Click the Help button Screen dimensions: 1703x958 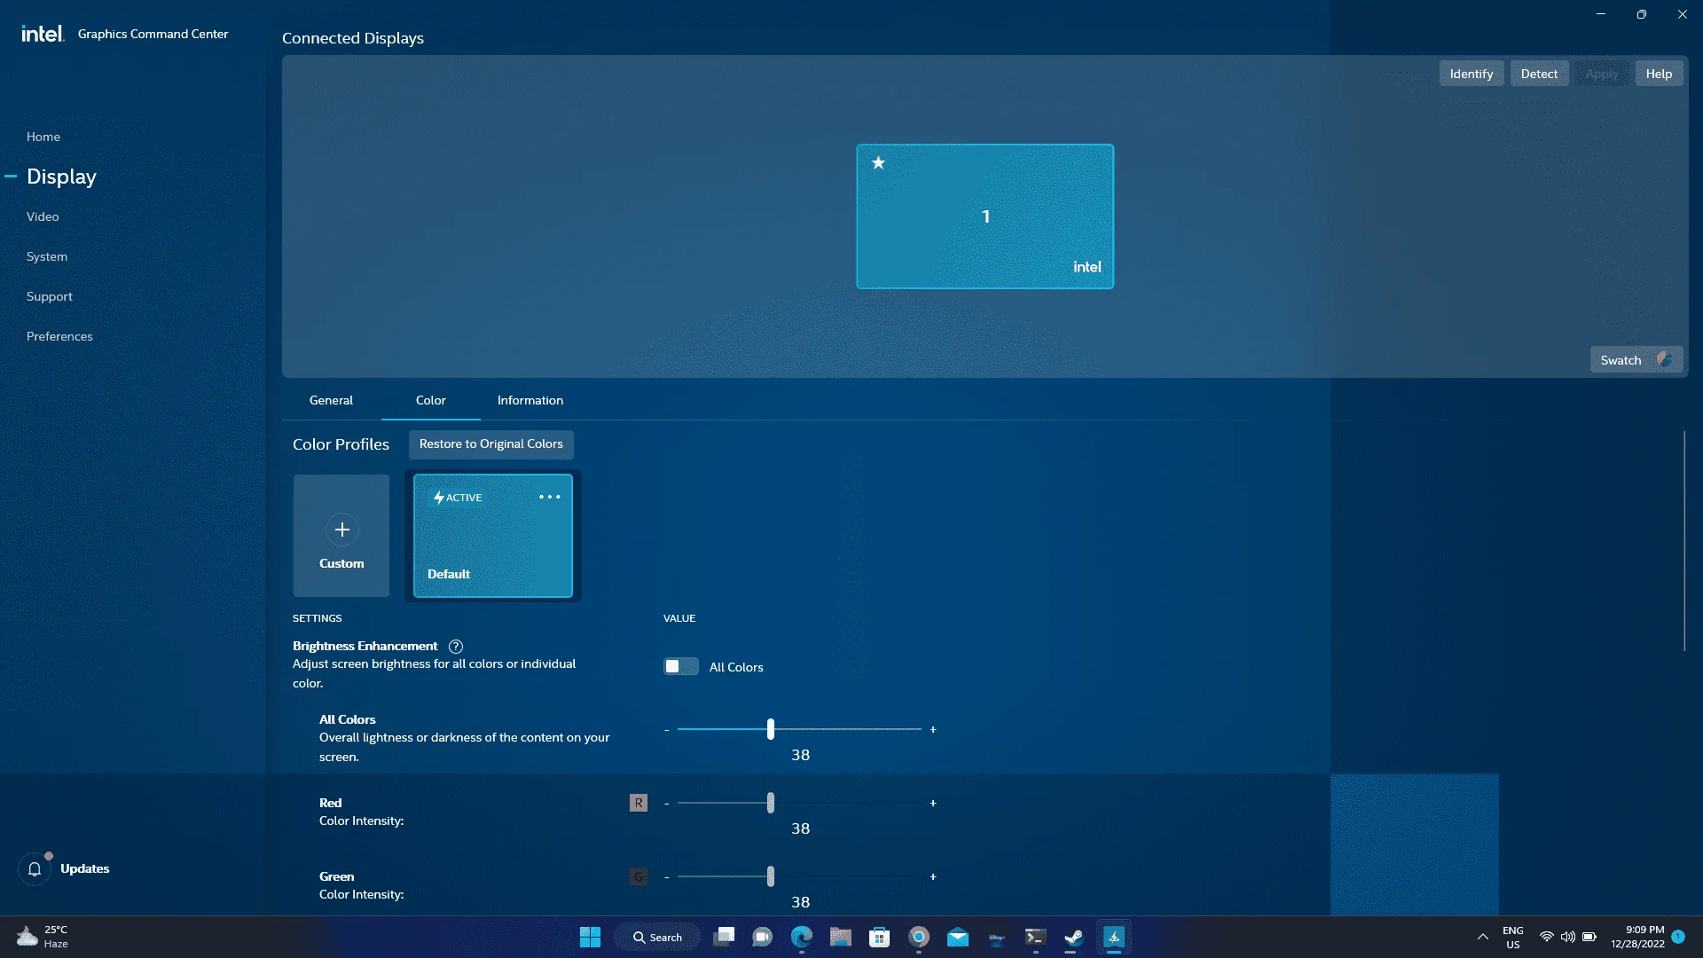click(1659, 74)
